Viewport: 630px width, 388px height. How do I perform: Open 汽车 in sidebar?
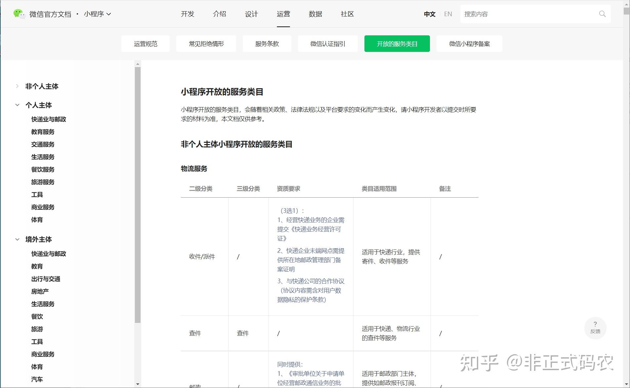(x=37, y=379)
